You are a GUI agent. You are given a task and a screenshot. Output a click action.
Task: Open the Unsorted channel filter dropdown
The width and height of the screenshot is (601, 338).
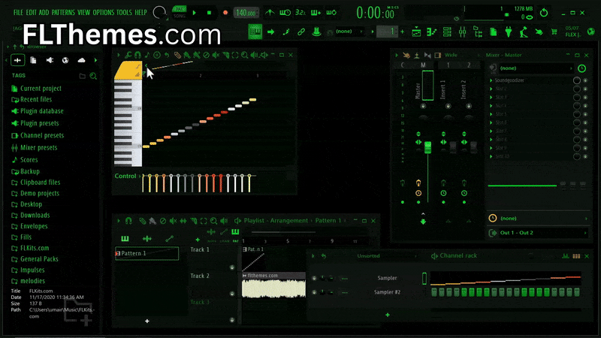pos(385,256)
